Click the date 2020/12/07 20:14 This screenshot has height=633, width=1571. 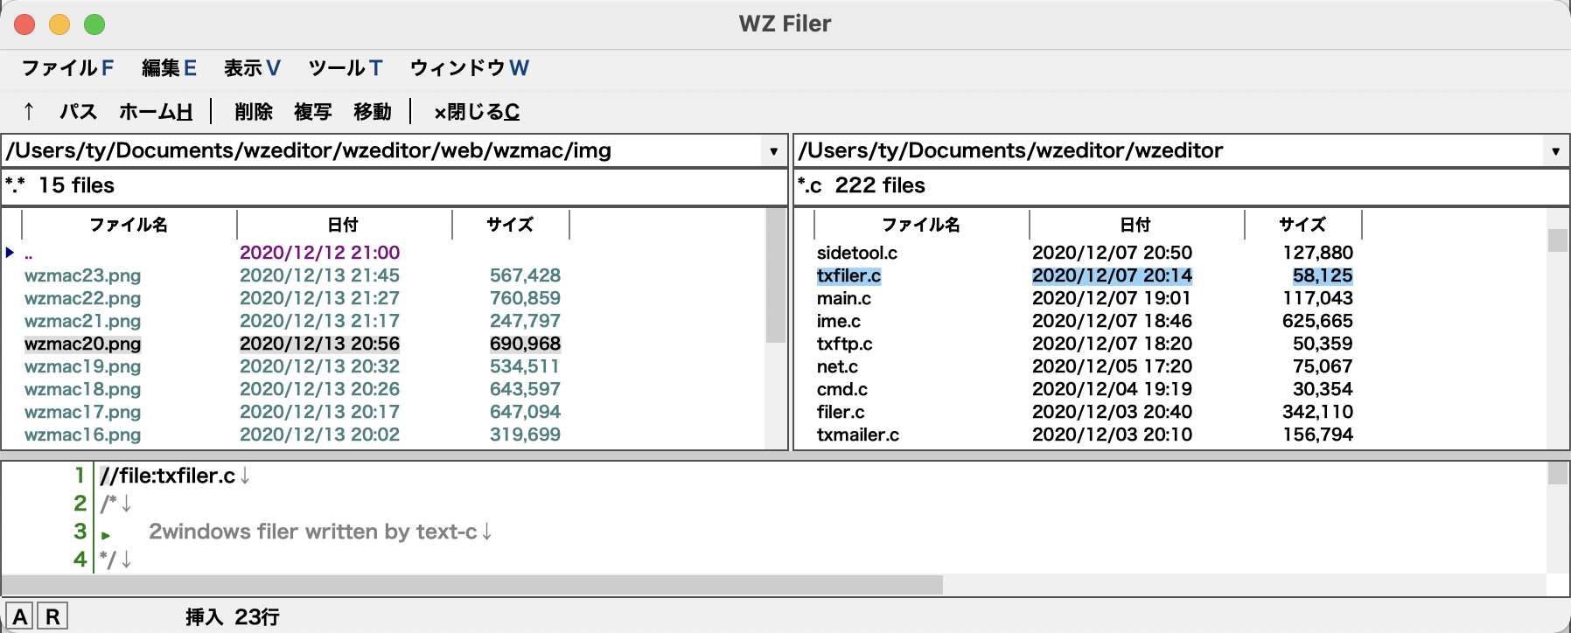pyautogui.click(x=1112, y=275)
